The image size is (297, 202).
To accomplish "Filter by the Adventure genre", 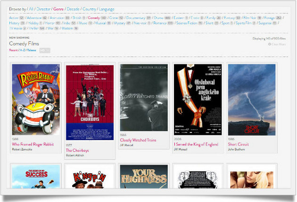I will click(34, 18).
